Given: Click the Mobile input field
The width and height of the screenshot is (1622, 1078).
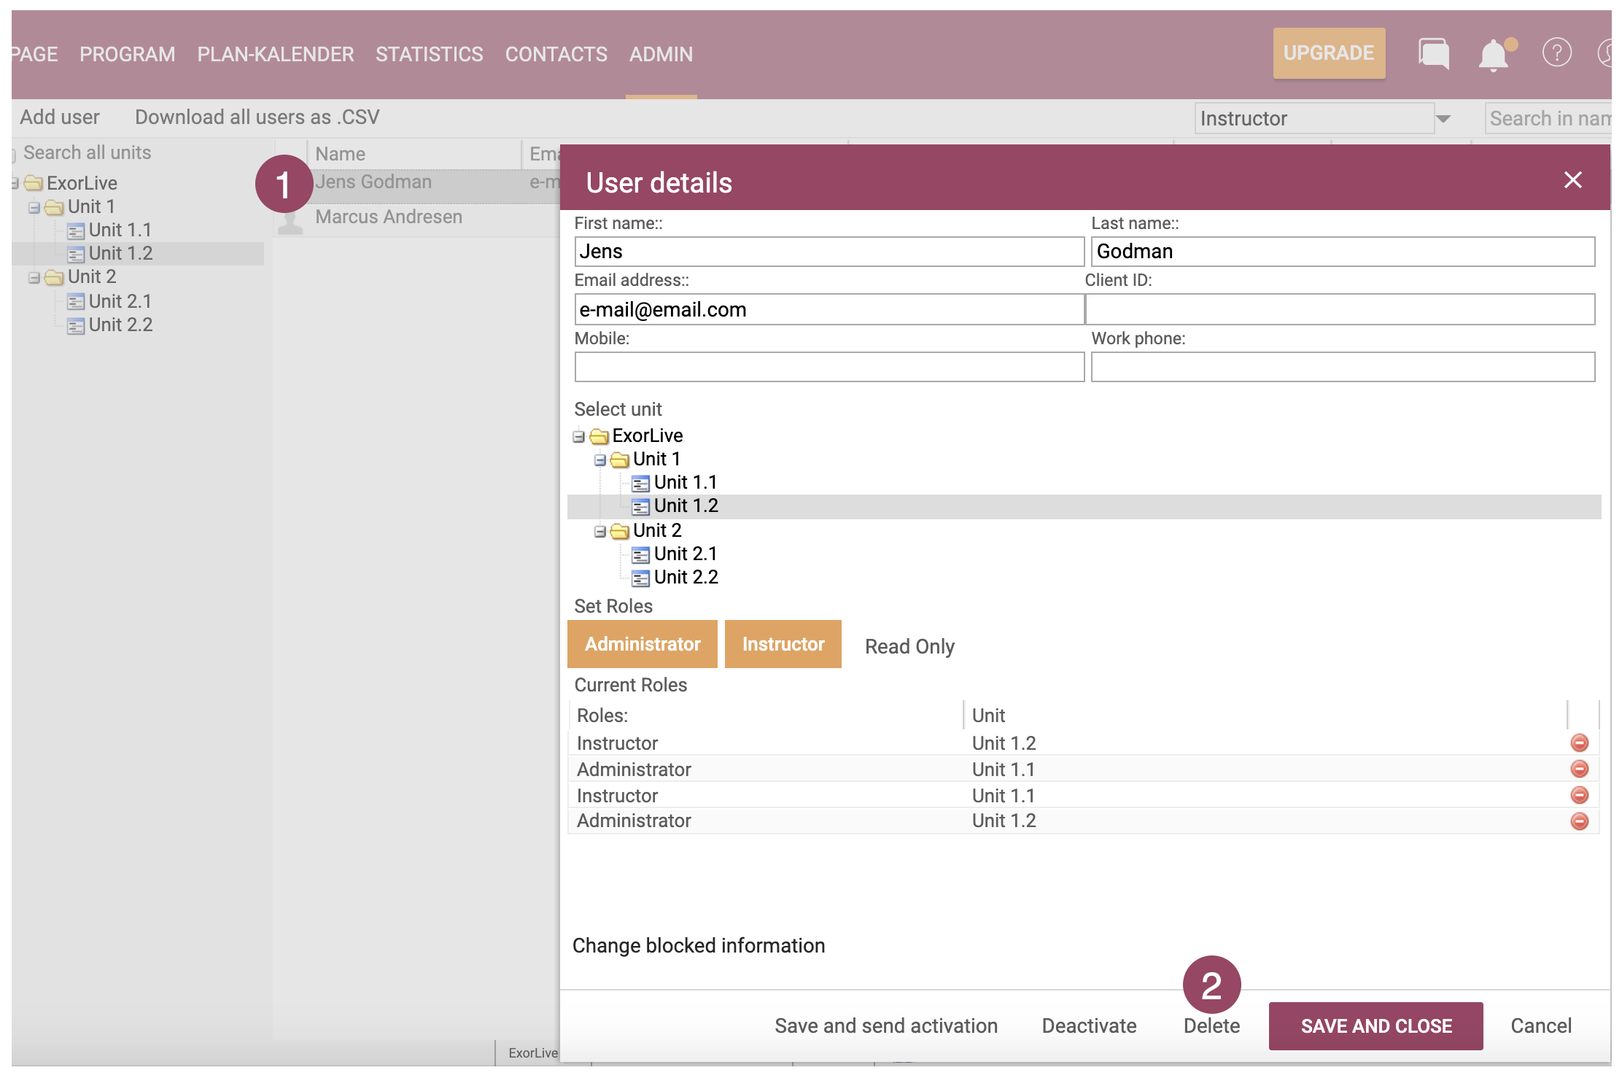Looking at the screenshot, I should 829,367.
